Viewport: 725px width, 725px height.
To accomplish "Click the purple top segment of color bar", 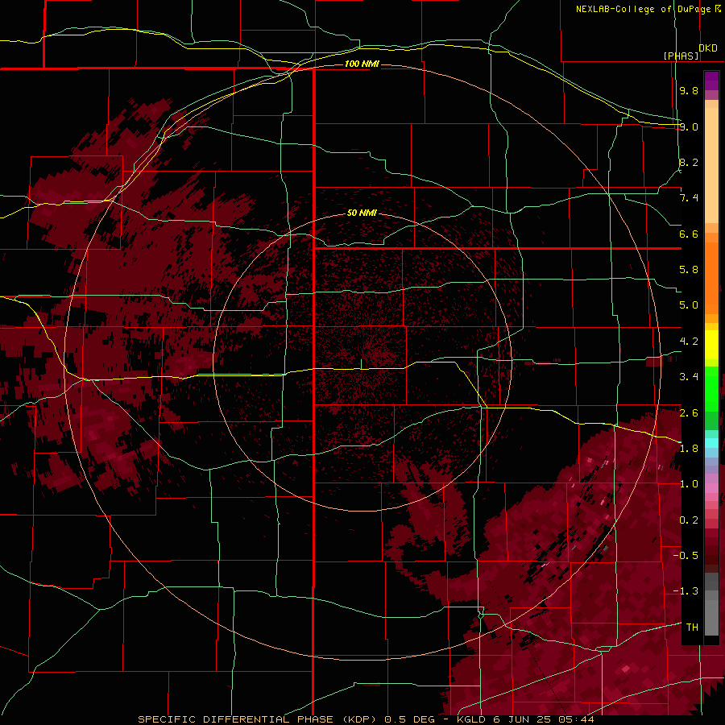I will coord(711,81).
